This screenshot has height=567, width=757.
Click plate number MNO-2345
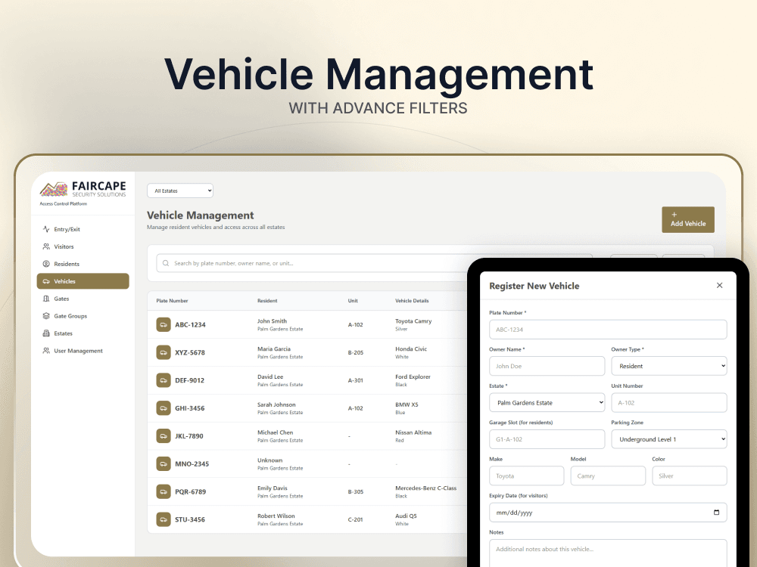pos(192,464)
